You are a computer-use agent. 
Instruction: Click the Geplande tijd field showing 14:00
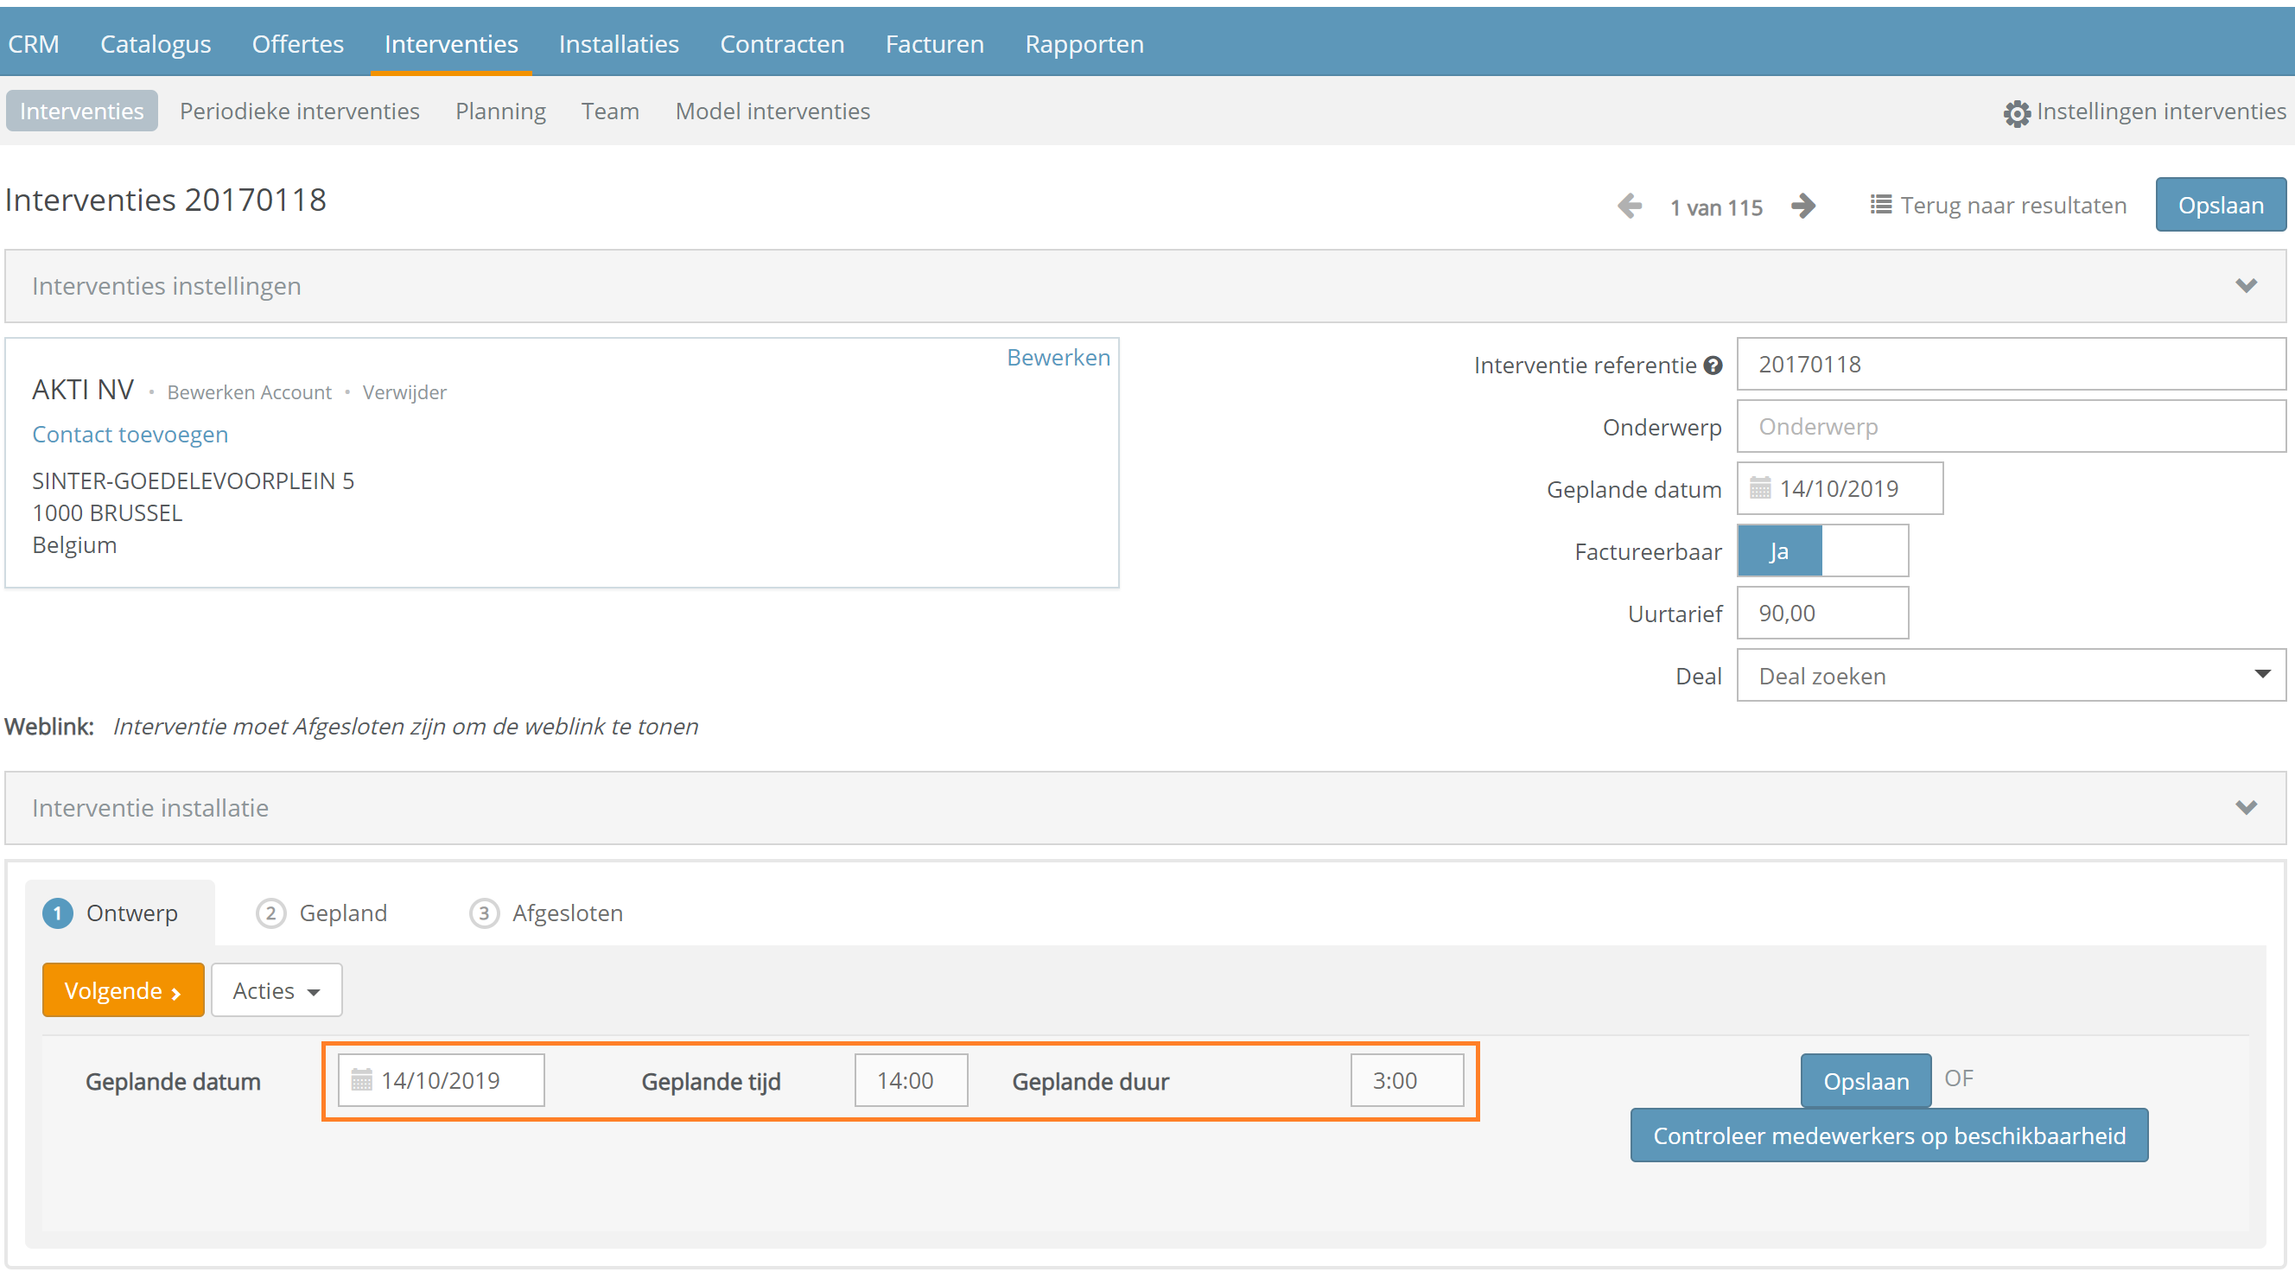[911, 1080]
